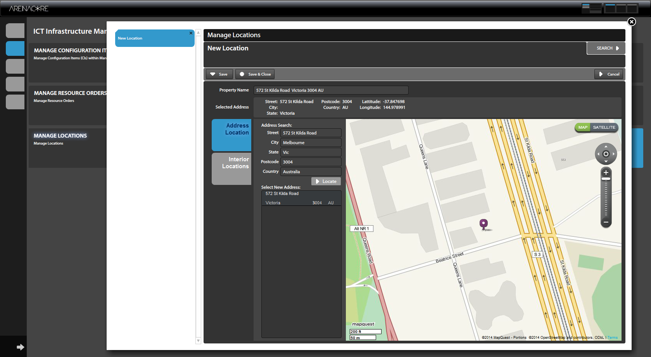Close the New Location tab with its X
Screen dimensions: 651x357
point(191,33)
